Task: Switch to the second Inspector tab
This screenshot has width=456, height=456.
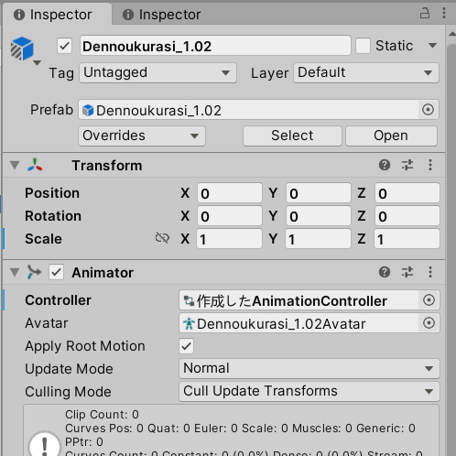Action: [162, 14]
